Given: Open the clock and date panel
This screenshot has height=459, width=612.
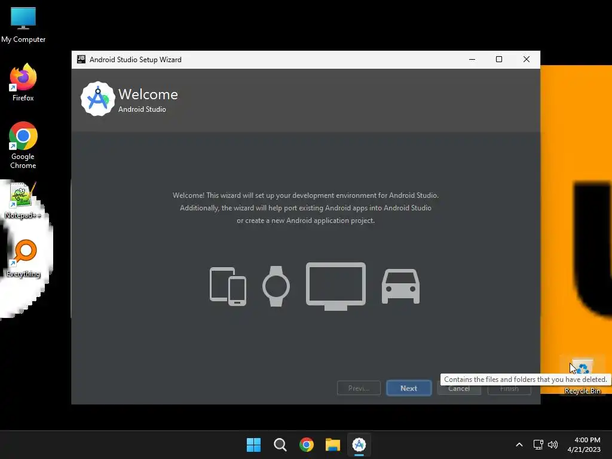Looking at the screenshot, I should coord(584,445).
